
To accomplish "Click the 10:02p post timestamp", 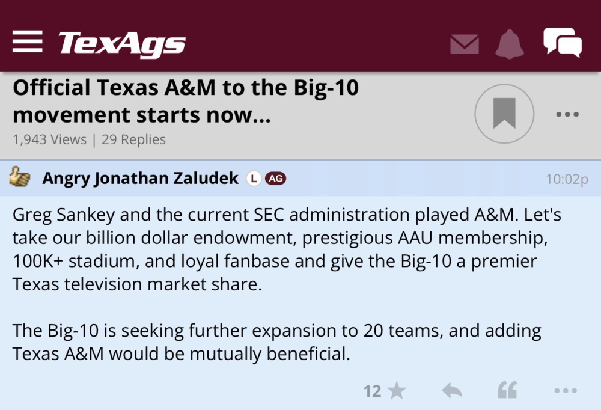I will tap(566, 179).
